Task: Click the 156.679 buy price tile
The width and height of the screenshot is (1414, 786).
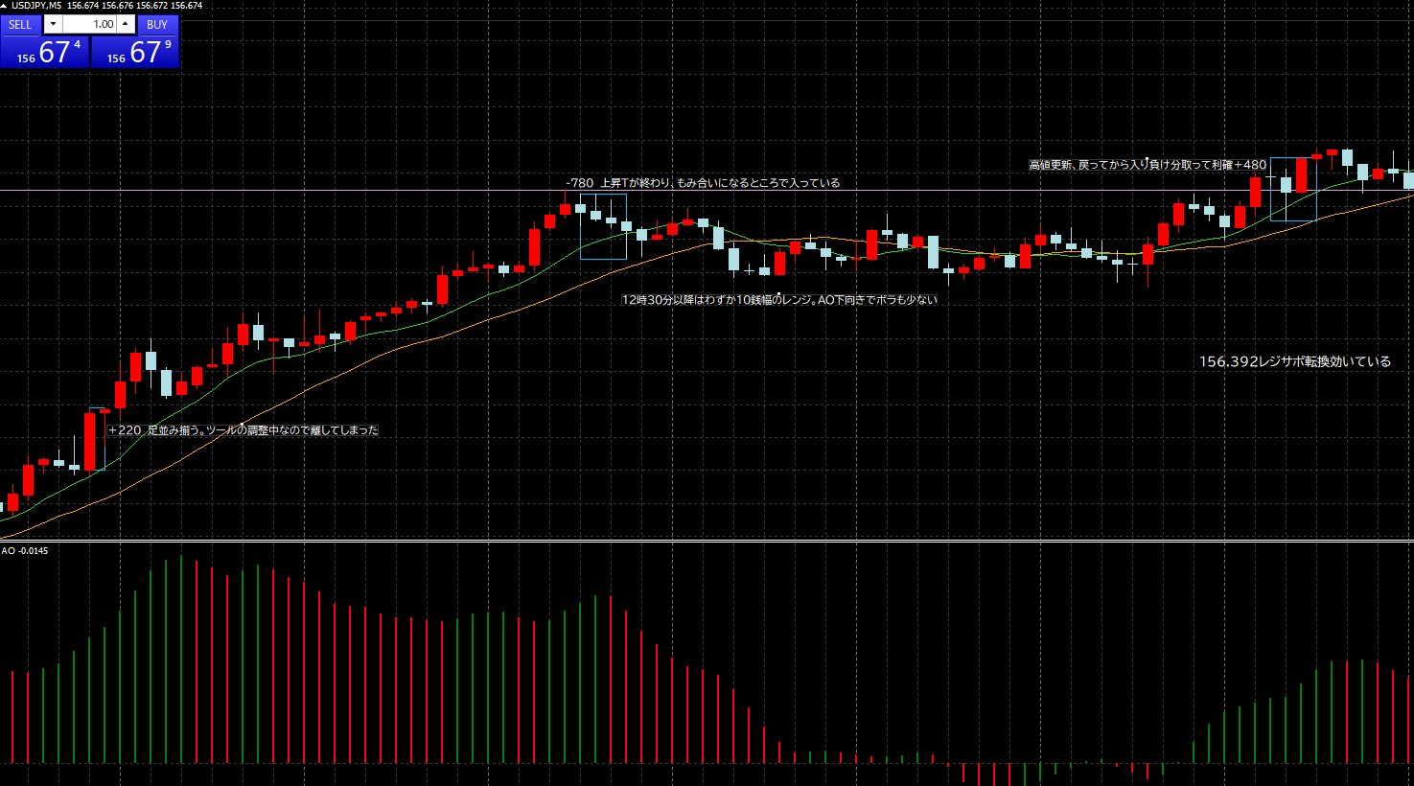Action: 135,53
